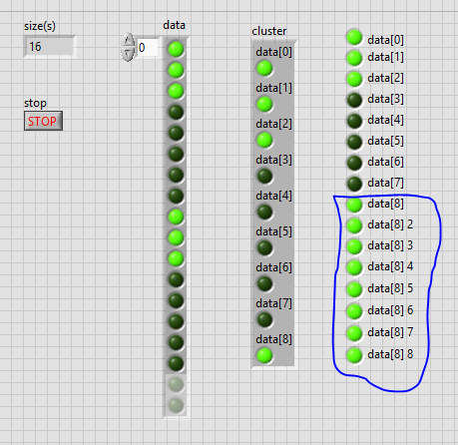The image size is (458, 445).
Task: Click the last greyed-out LED in data array
Action: click(176, 405)
